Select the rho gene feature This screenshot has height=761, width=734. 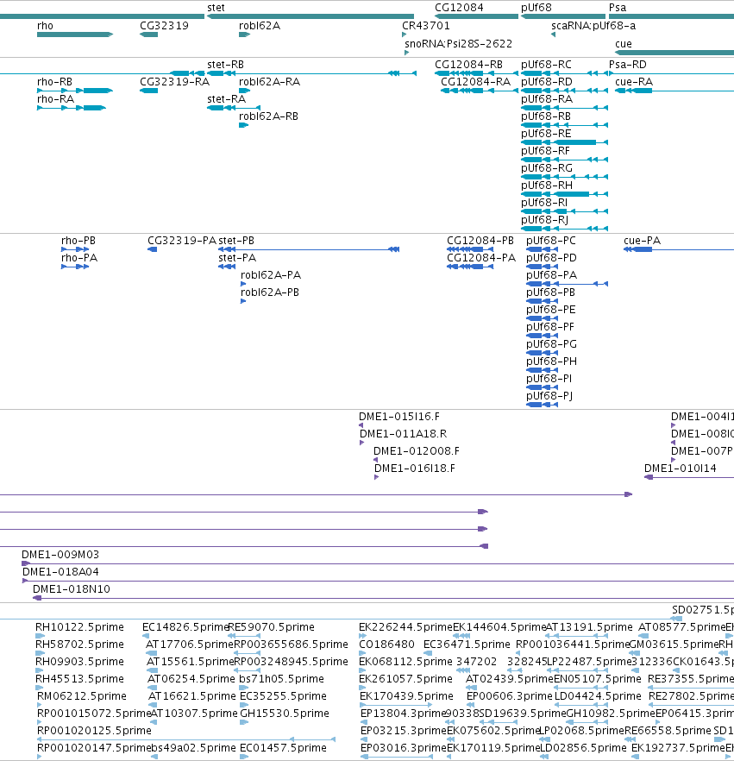pos(75,35)
